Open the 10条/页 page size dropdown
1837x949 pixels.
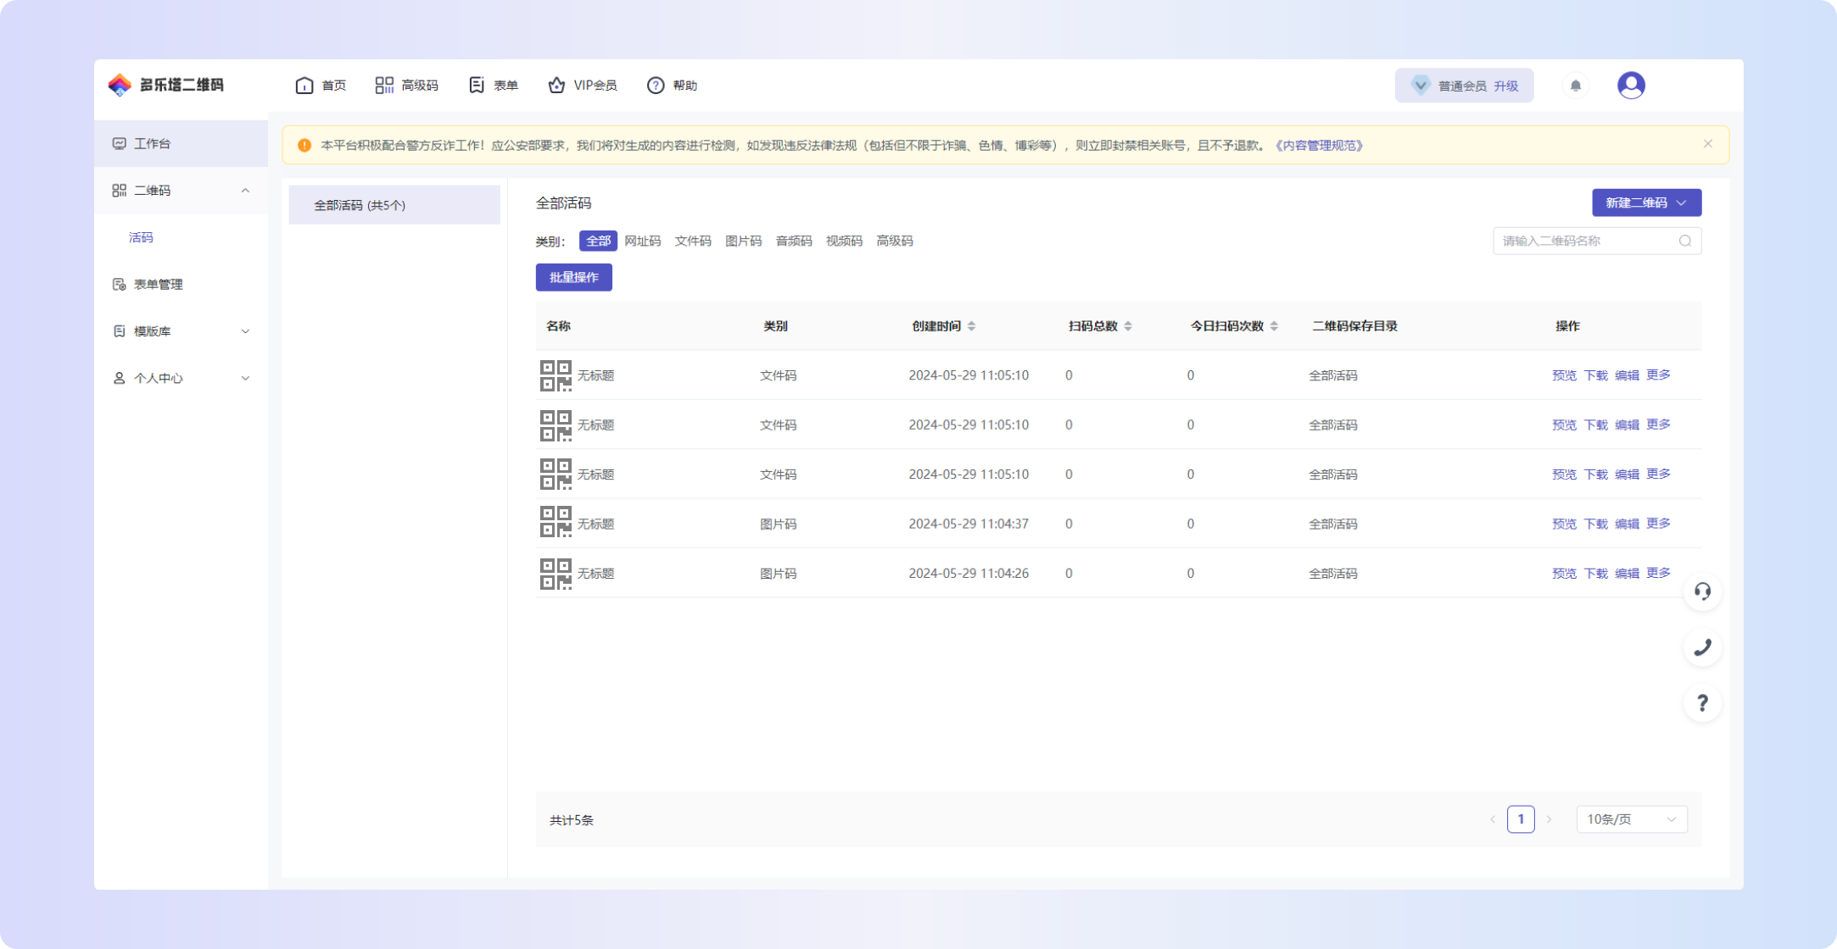coord(1631,819)
